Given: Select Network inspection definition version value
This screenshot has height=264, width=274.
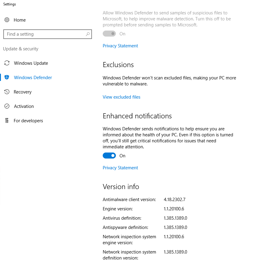Looking at the screenshot, I should (175, 252).
